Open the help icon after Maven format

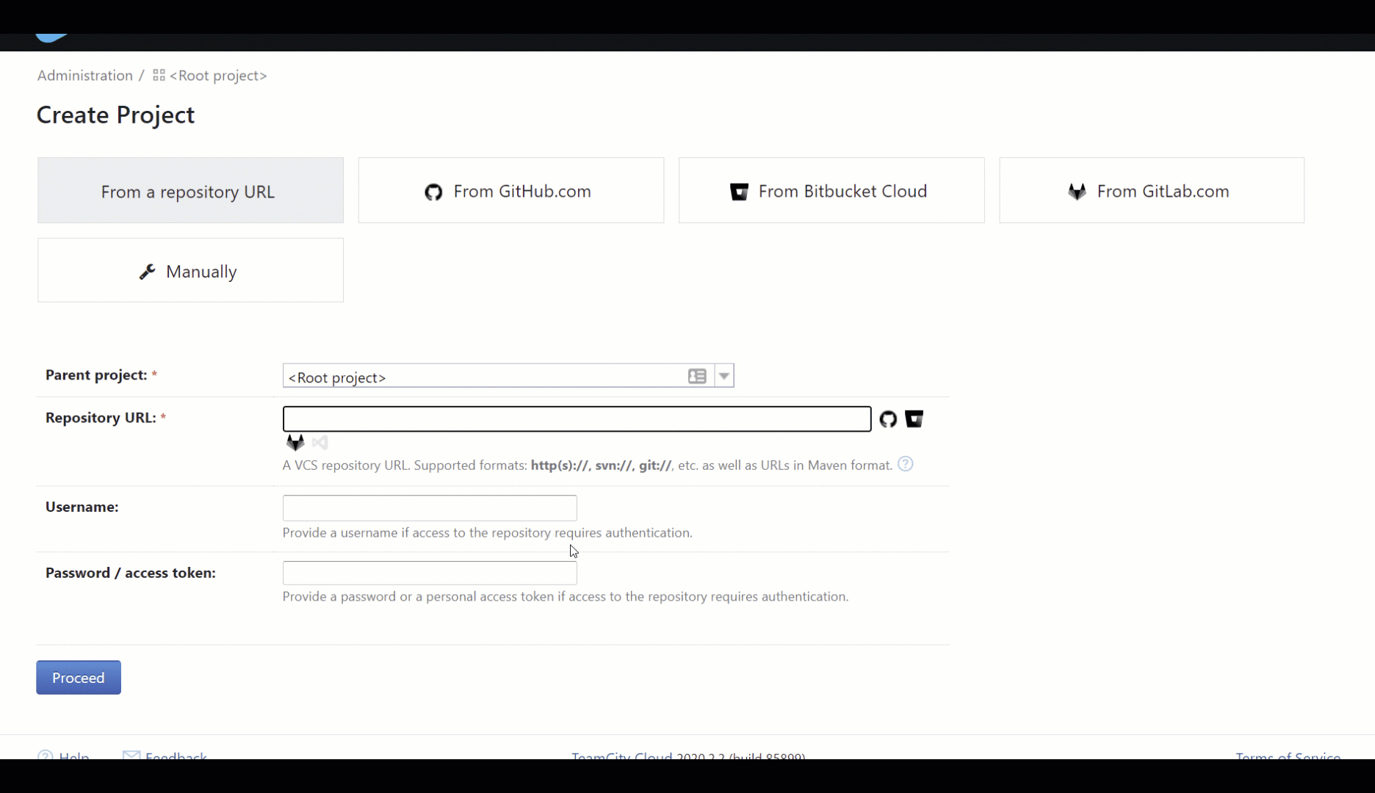pyautogui.click(x=906, y=464)
